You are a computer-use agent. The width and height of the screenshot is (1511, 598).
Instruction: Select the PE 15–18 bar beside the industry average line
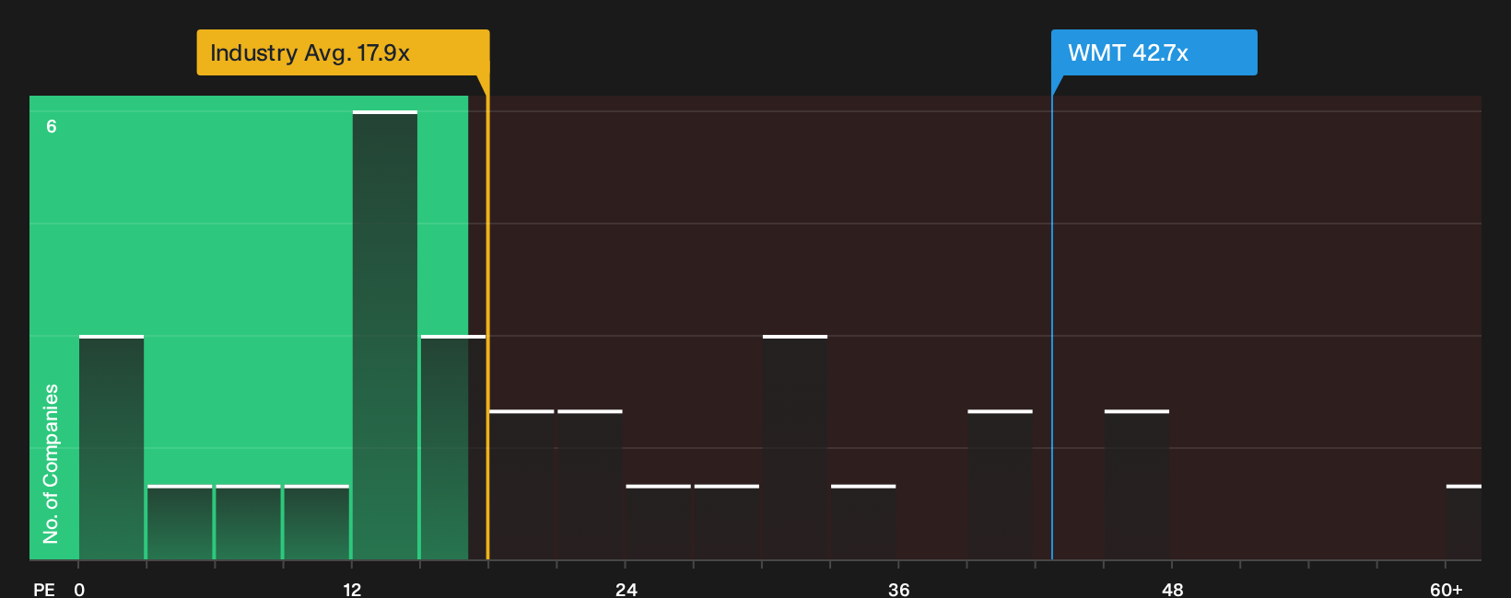click(x=453, y=447)
